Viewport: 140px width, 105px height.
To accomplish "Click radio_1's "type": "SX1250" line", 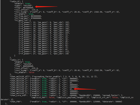I will click(23, 64).
